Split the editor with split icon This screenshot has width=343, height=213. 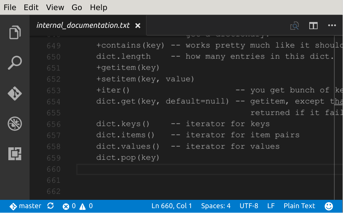[313, 26]
